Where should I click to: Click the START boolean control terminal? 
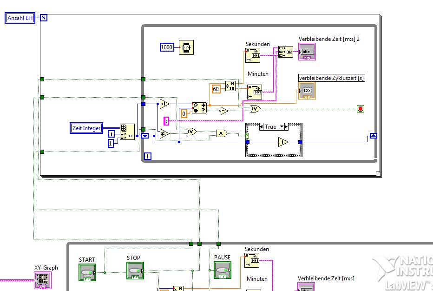coord(87,272)
